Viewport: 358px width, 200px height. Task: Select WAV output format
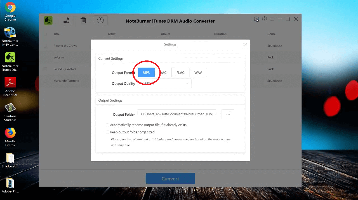click(x=198, y=73)
